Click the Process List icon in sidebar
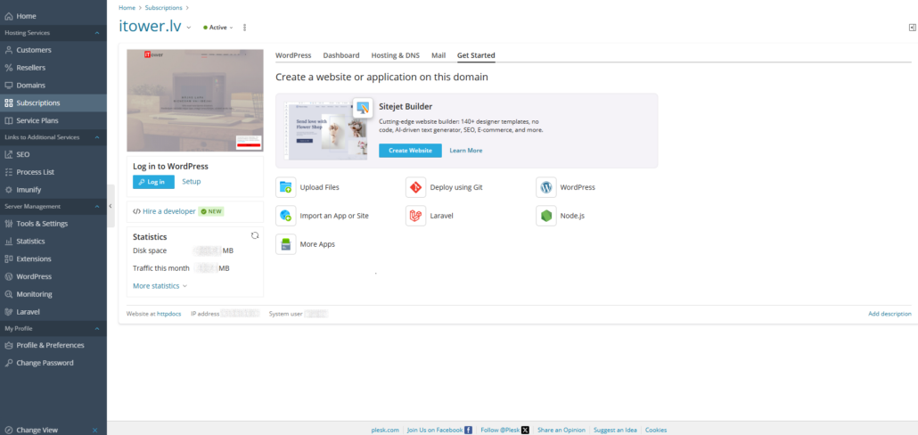 click(x=8, y=172)
